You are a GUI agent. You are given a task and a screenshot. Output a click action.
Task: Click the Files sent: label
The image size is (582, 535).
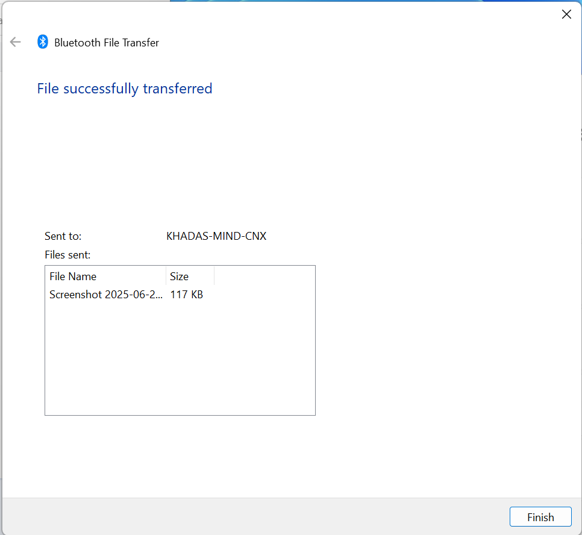point(67,255)
